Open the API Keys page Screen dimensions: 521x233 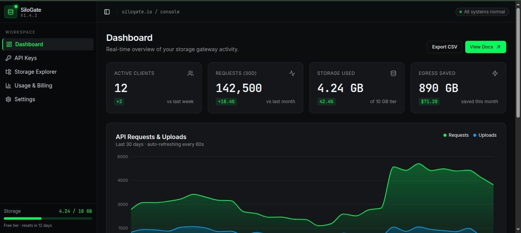point(48,58)
